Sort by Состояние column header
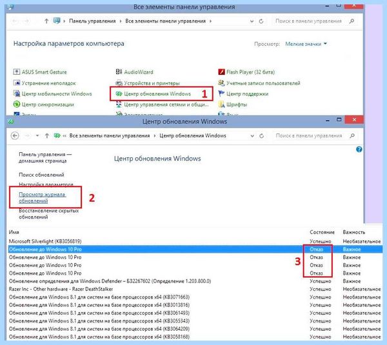Screen dimensions: 387x345 pos(322,232)
